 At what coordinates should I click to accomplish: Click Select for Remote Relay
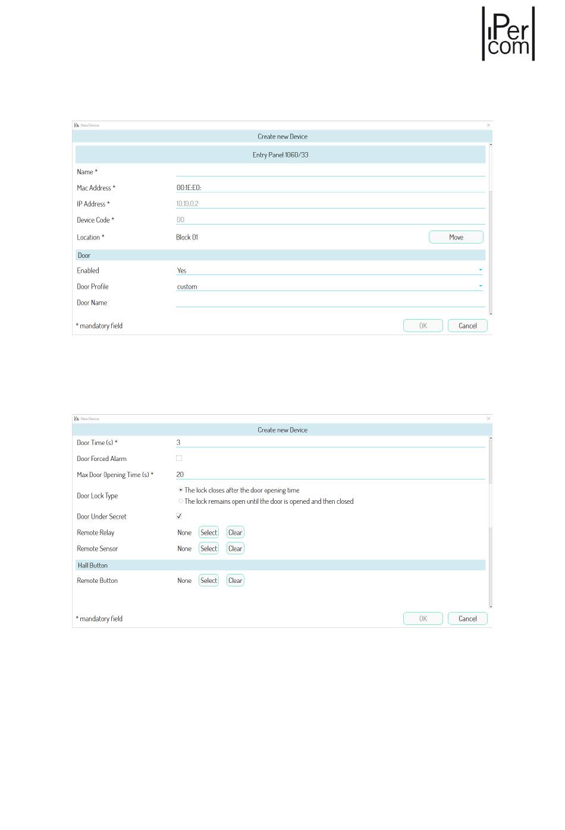(x=209, y=532)
